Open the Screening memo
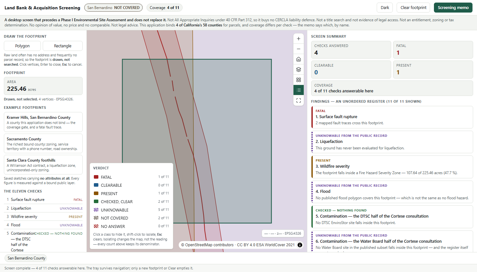Viewport: 477px width, 272px height. pyautogui.click(x=453, y=8)
